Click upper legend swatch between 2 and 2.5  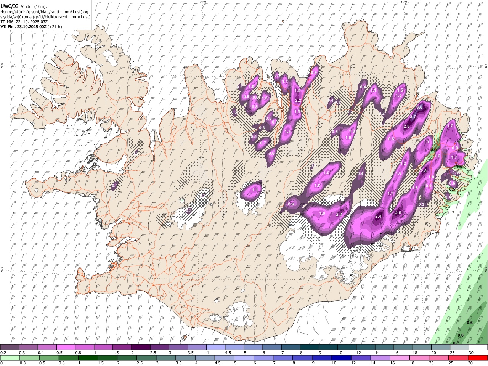click(x=140, y=347)
